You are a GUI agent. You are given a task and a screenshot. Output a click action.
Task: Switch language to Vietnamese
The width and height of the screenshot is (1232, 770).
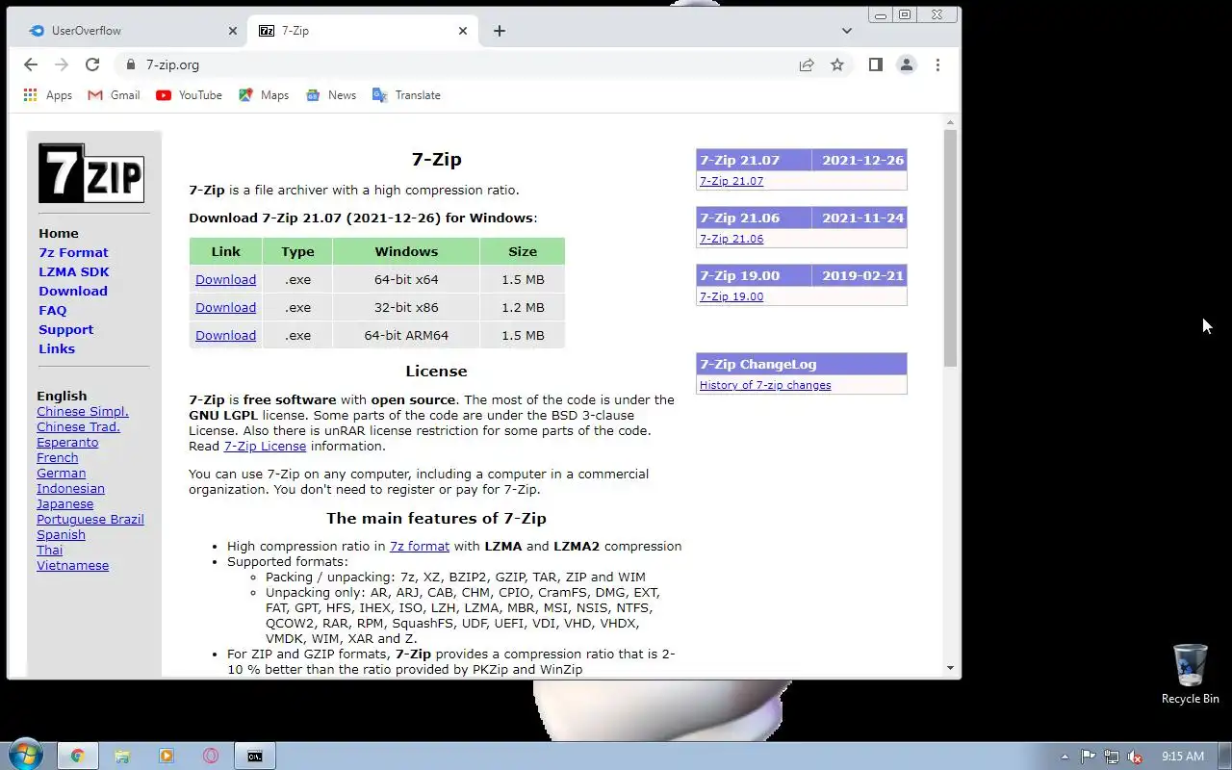(73, 565)
